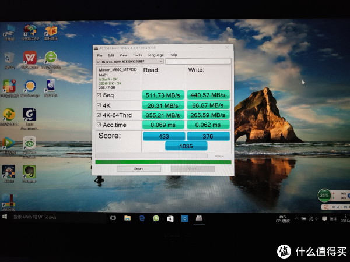Open Task View on the taskbar

coord(113,218)
